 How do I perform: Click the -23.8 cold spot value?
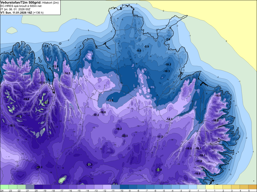(x=159, y=170)
